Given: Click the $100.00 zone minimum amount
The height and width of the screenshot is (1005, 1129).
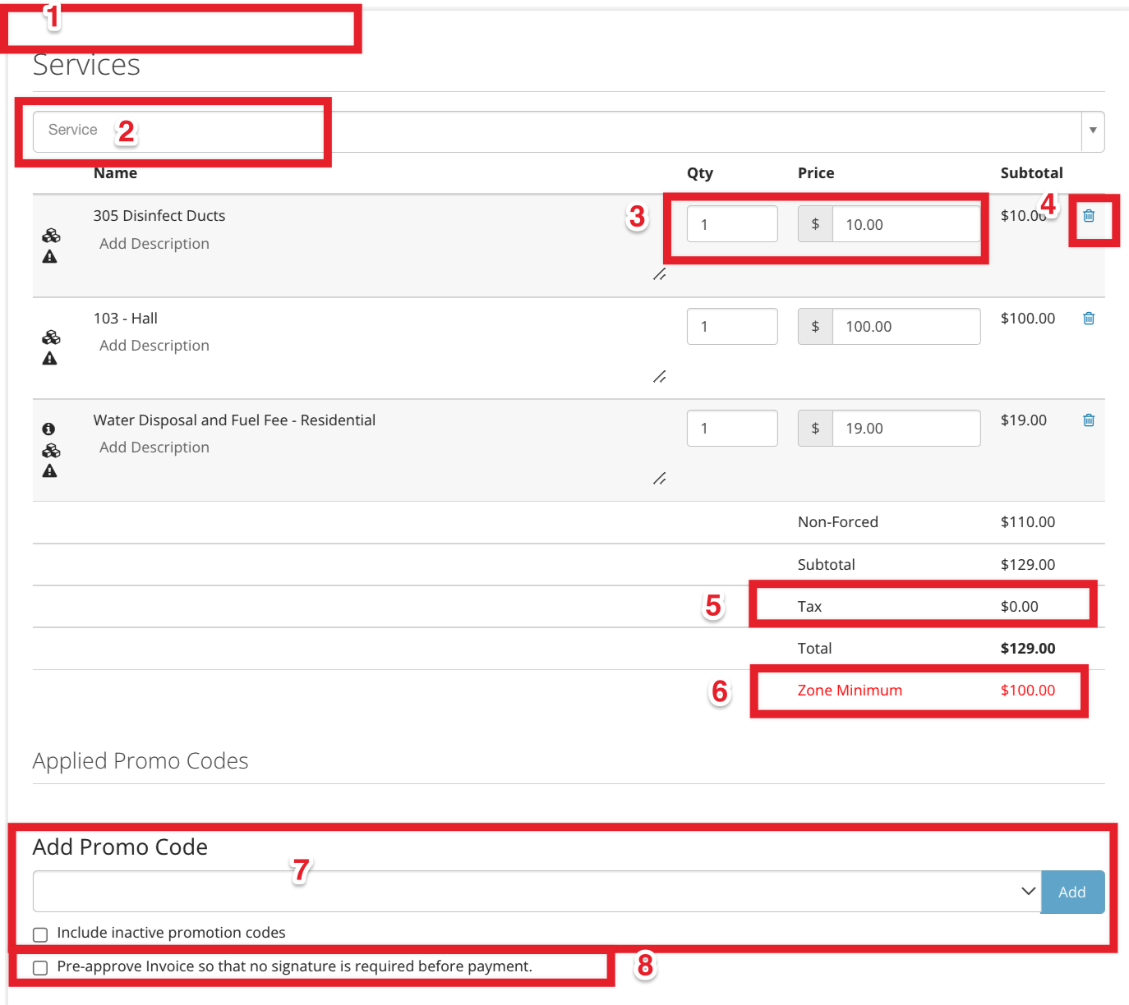Looking at the screenshot, I should 1028,691.
